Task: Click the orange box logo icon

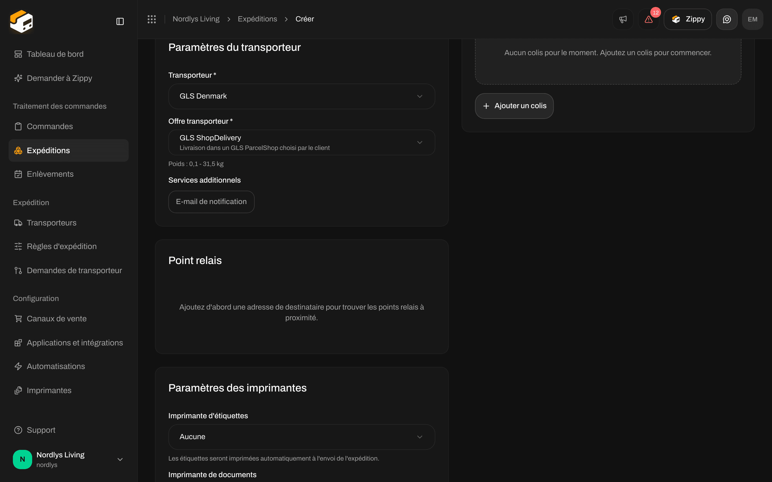Action: [21, 21]
